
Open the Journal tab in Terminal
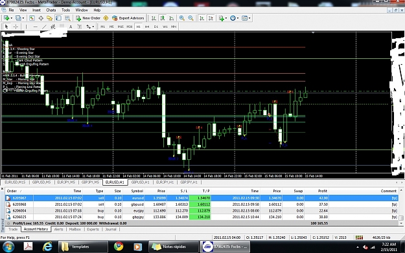tap(111, 229)
